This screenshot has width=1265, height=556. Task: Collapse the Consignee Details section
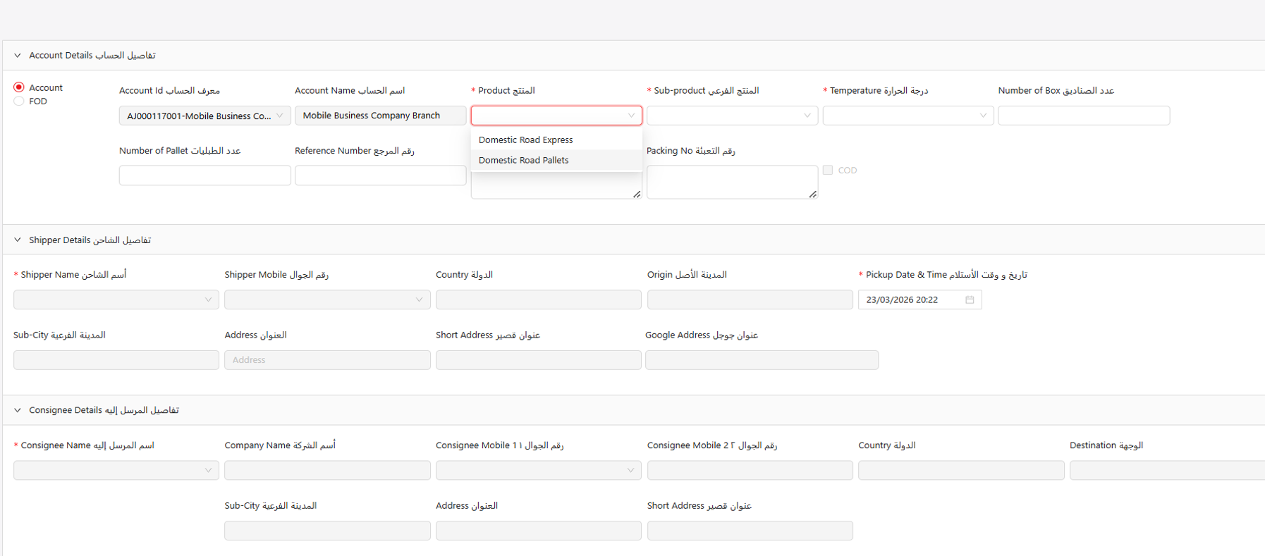point(18,410)
